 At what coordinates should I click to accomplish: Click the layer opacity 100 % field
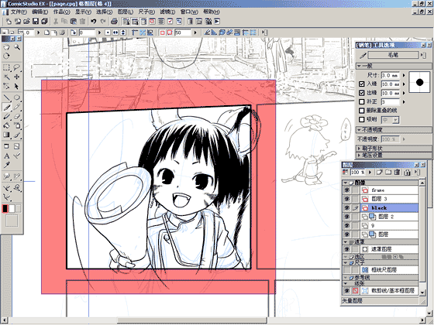tap(358, 172)
